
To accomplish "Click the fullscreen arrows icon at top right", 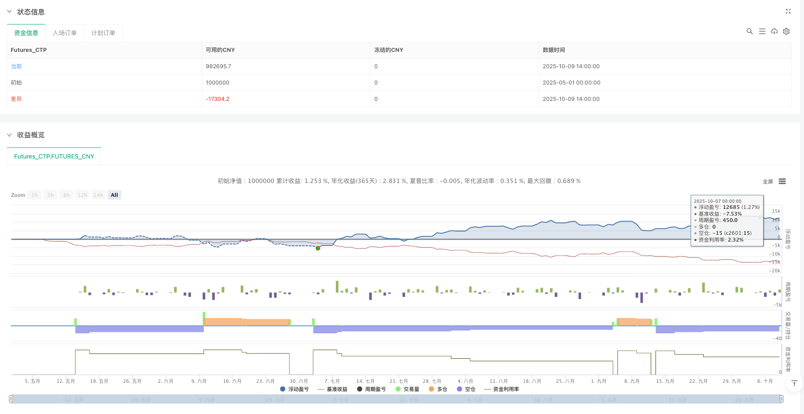I will (788, 11).
